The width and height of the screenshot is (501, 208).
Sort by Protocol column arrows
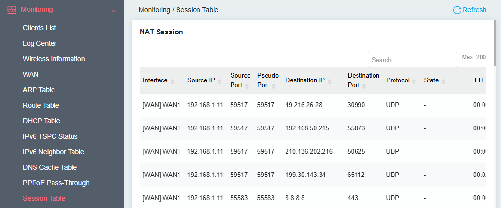click(x=414, y=81)
